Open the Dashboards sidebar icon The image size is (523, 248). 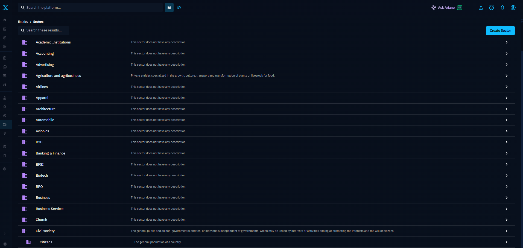(5, 29)
